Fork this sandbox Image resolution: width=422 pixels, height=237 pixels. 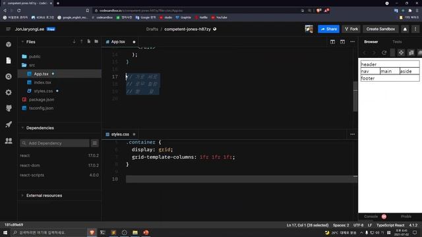351,29
